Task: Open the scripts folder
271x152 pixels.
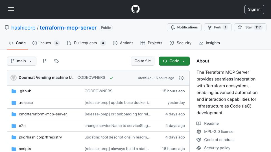Action: 25,149
